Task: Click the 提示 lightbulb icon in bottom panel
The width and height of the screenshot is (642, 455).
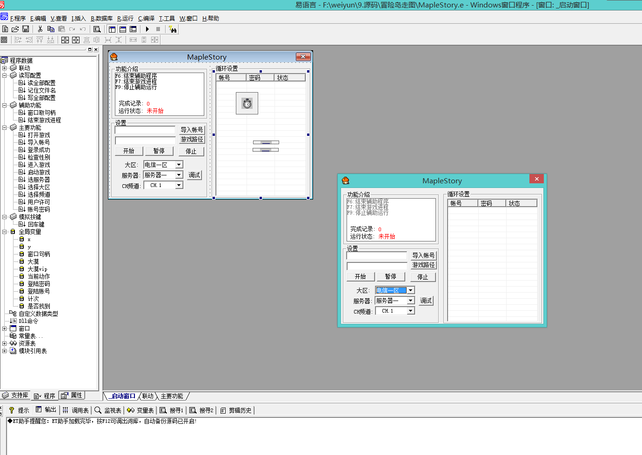Action: coord(12,410)
